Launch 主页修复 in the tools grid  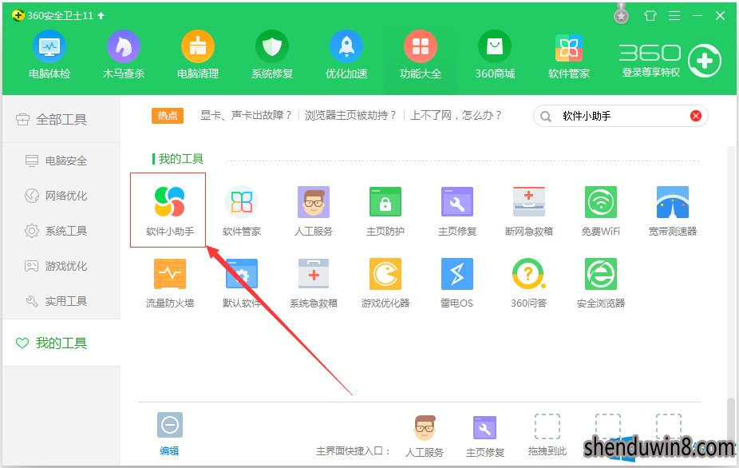point(457,210)
